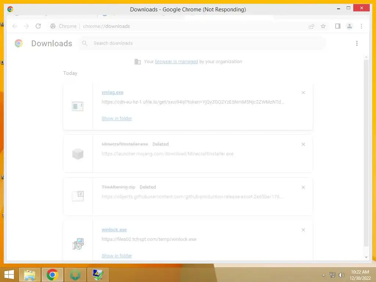Click the network tray icon

332,275
